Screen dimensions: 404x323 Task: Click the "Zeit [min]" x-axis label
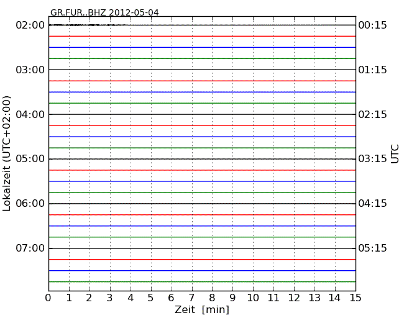[x=202, y=309]
